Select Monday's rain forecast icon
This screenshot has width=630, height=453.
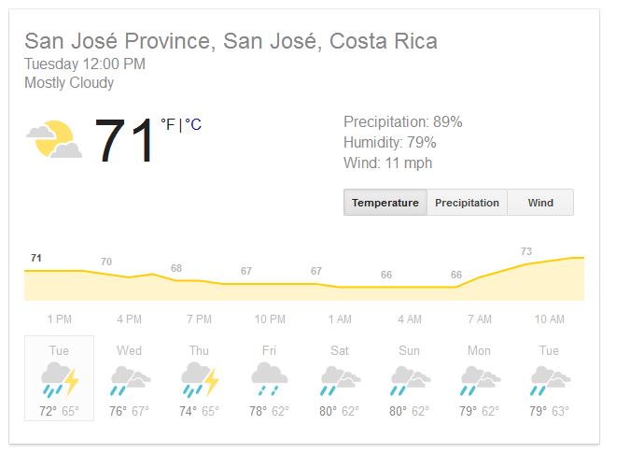(479, 380)
